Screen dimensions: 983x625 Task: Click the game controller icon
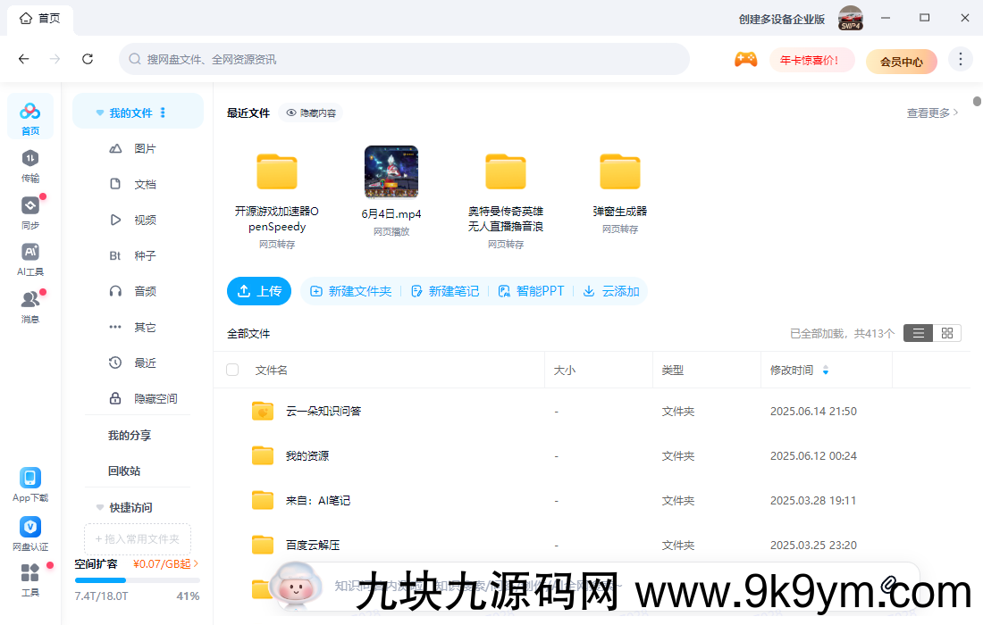click(x=745, y=60)
